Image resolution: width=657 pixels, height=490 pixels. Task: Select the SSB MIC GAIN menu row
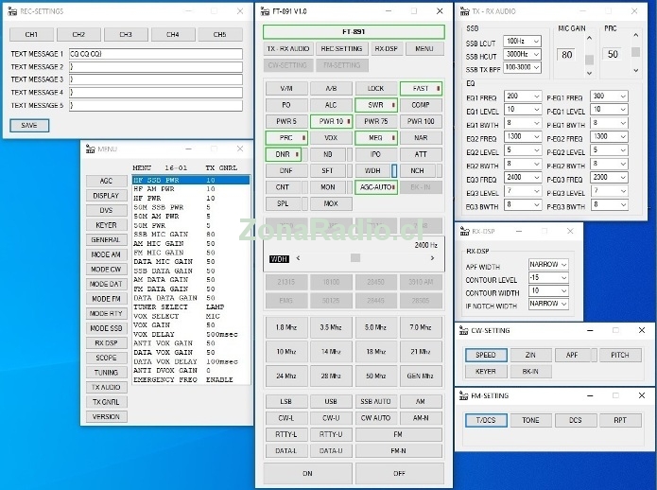pos(191,235)
